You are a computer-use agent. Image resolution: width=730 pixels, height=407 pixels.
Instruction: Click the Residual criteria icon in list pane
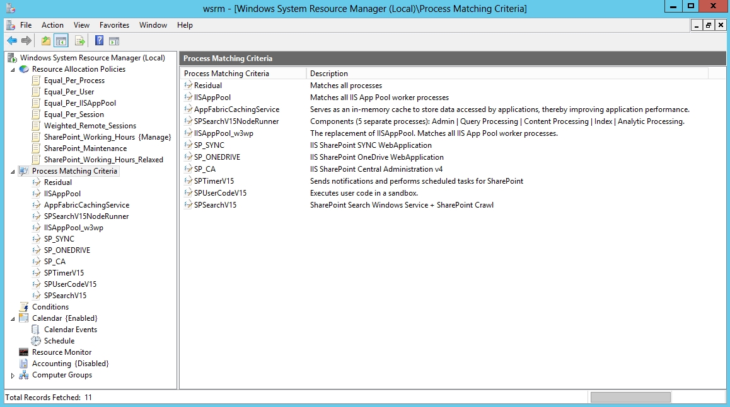(188, 86)
